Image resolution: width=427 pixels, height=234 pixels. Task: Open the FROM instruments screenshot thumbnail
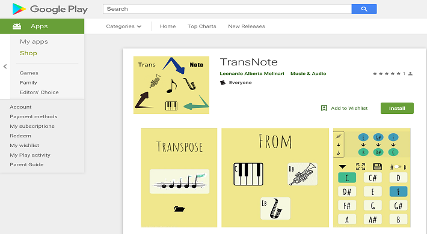pos(275,178)
